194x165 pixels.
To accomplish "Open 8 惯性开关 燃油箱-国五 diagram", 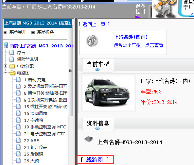I will tap(46, 93).
